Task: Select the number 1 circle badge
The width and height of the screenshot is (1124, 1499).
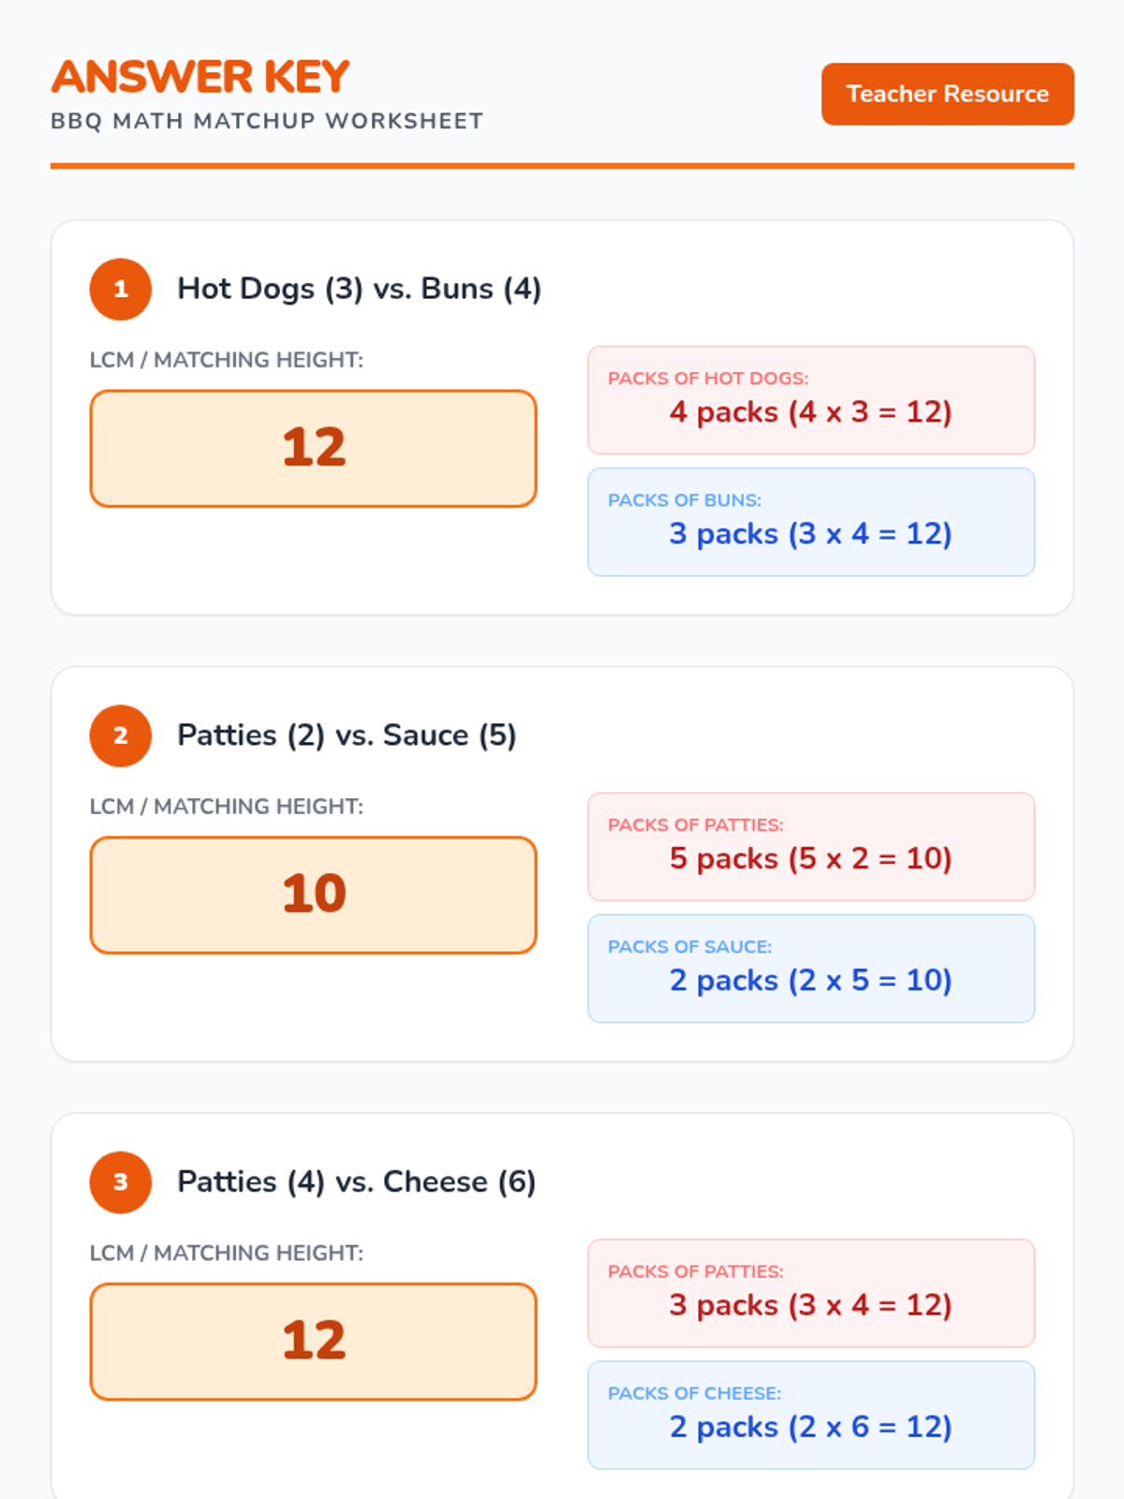Action: pos(121,289)
